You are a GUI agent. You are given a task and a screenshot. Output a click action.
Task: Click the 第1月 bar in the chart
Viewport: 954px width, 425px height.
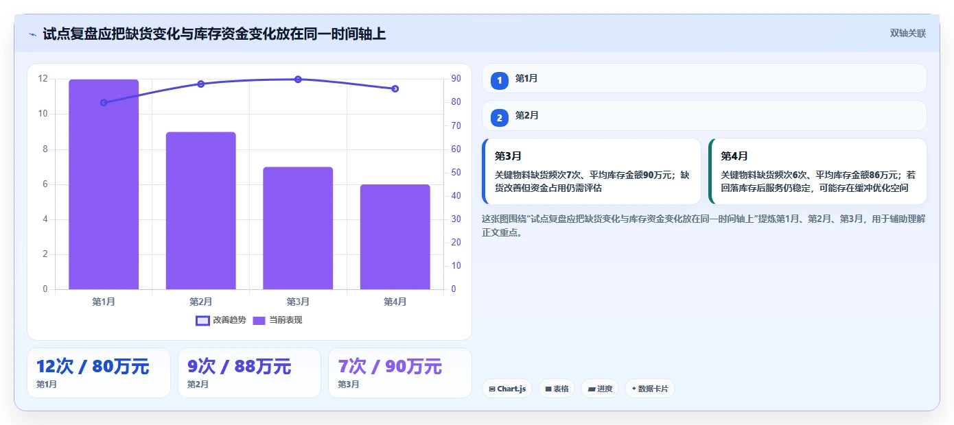(104, 184)
